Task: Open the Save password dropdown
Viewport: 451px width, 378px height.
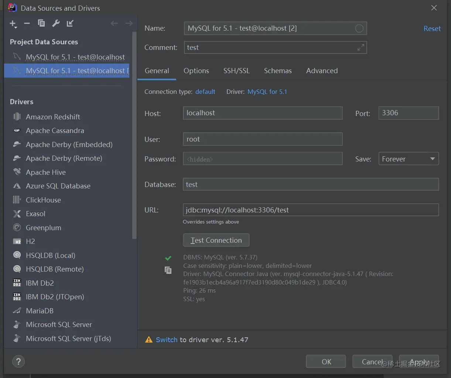Action: pos(409,159)
